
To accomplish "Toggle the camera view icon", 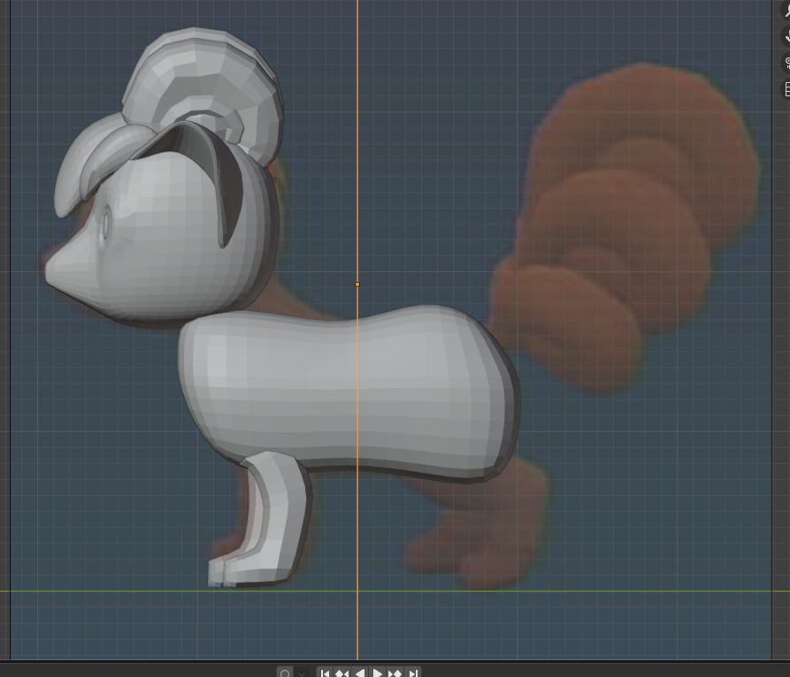I will tap(786, 63).
